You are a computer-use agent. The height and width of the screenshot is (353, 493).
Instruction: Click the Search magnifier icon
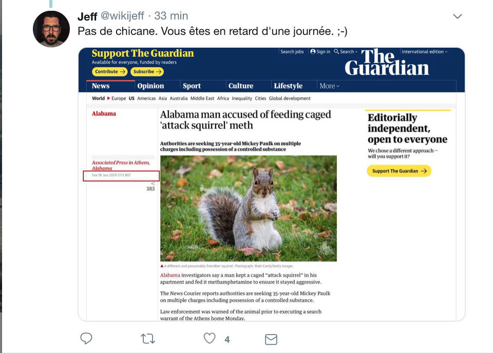336,51
